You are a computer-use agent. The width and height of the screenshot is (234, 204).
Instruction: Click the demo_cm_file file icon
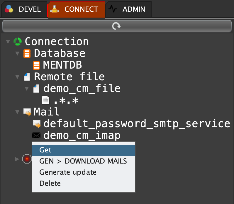(36, 89)
